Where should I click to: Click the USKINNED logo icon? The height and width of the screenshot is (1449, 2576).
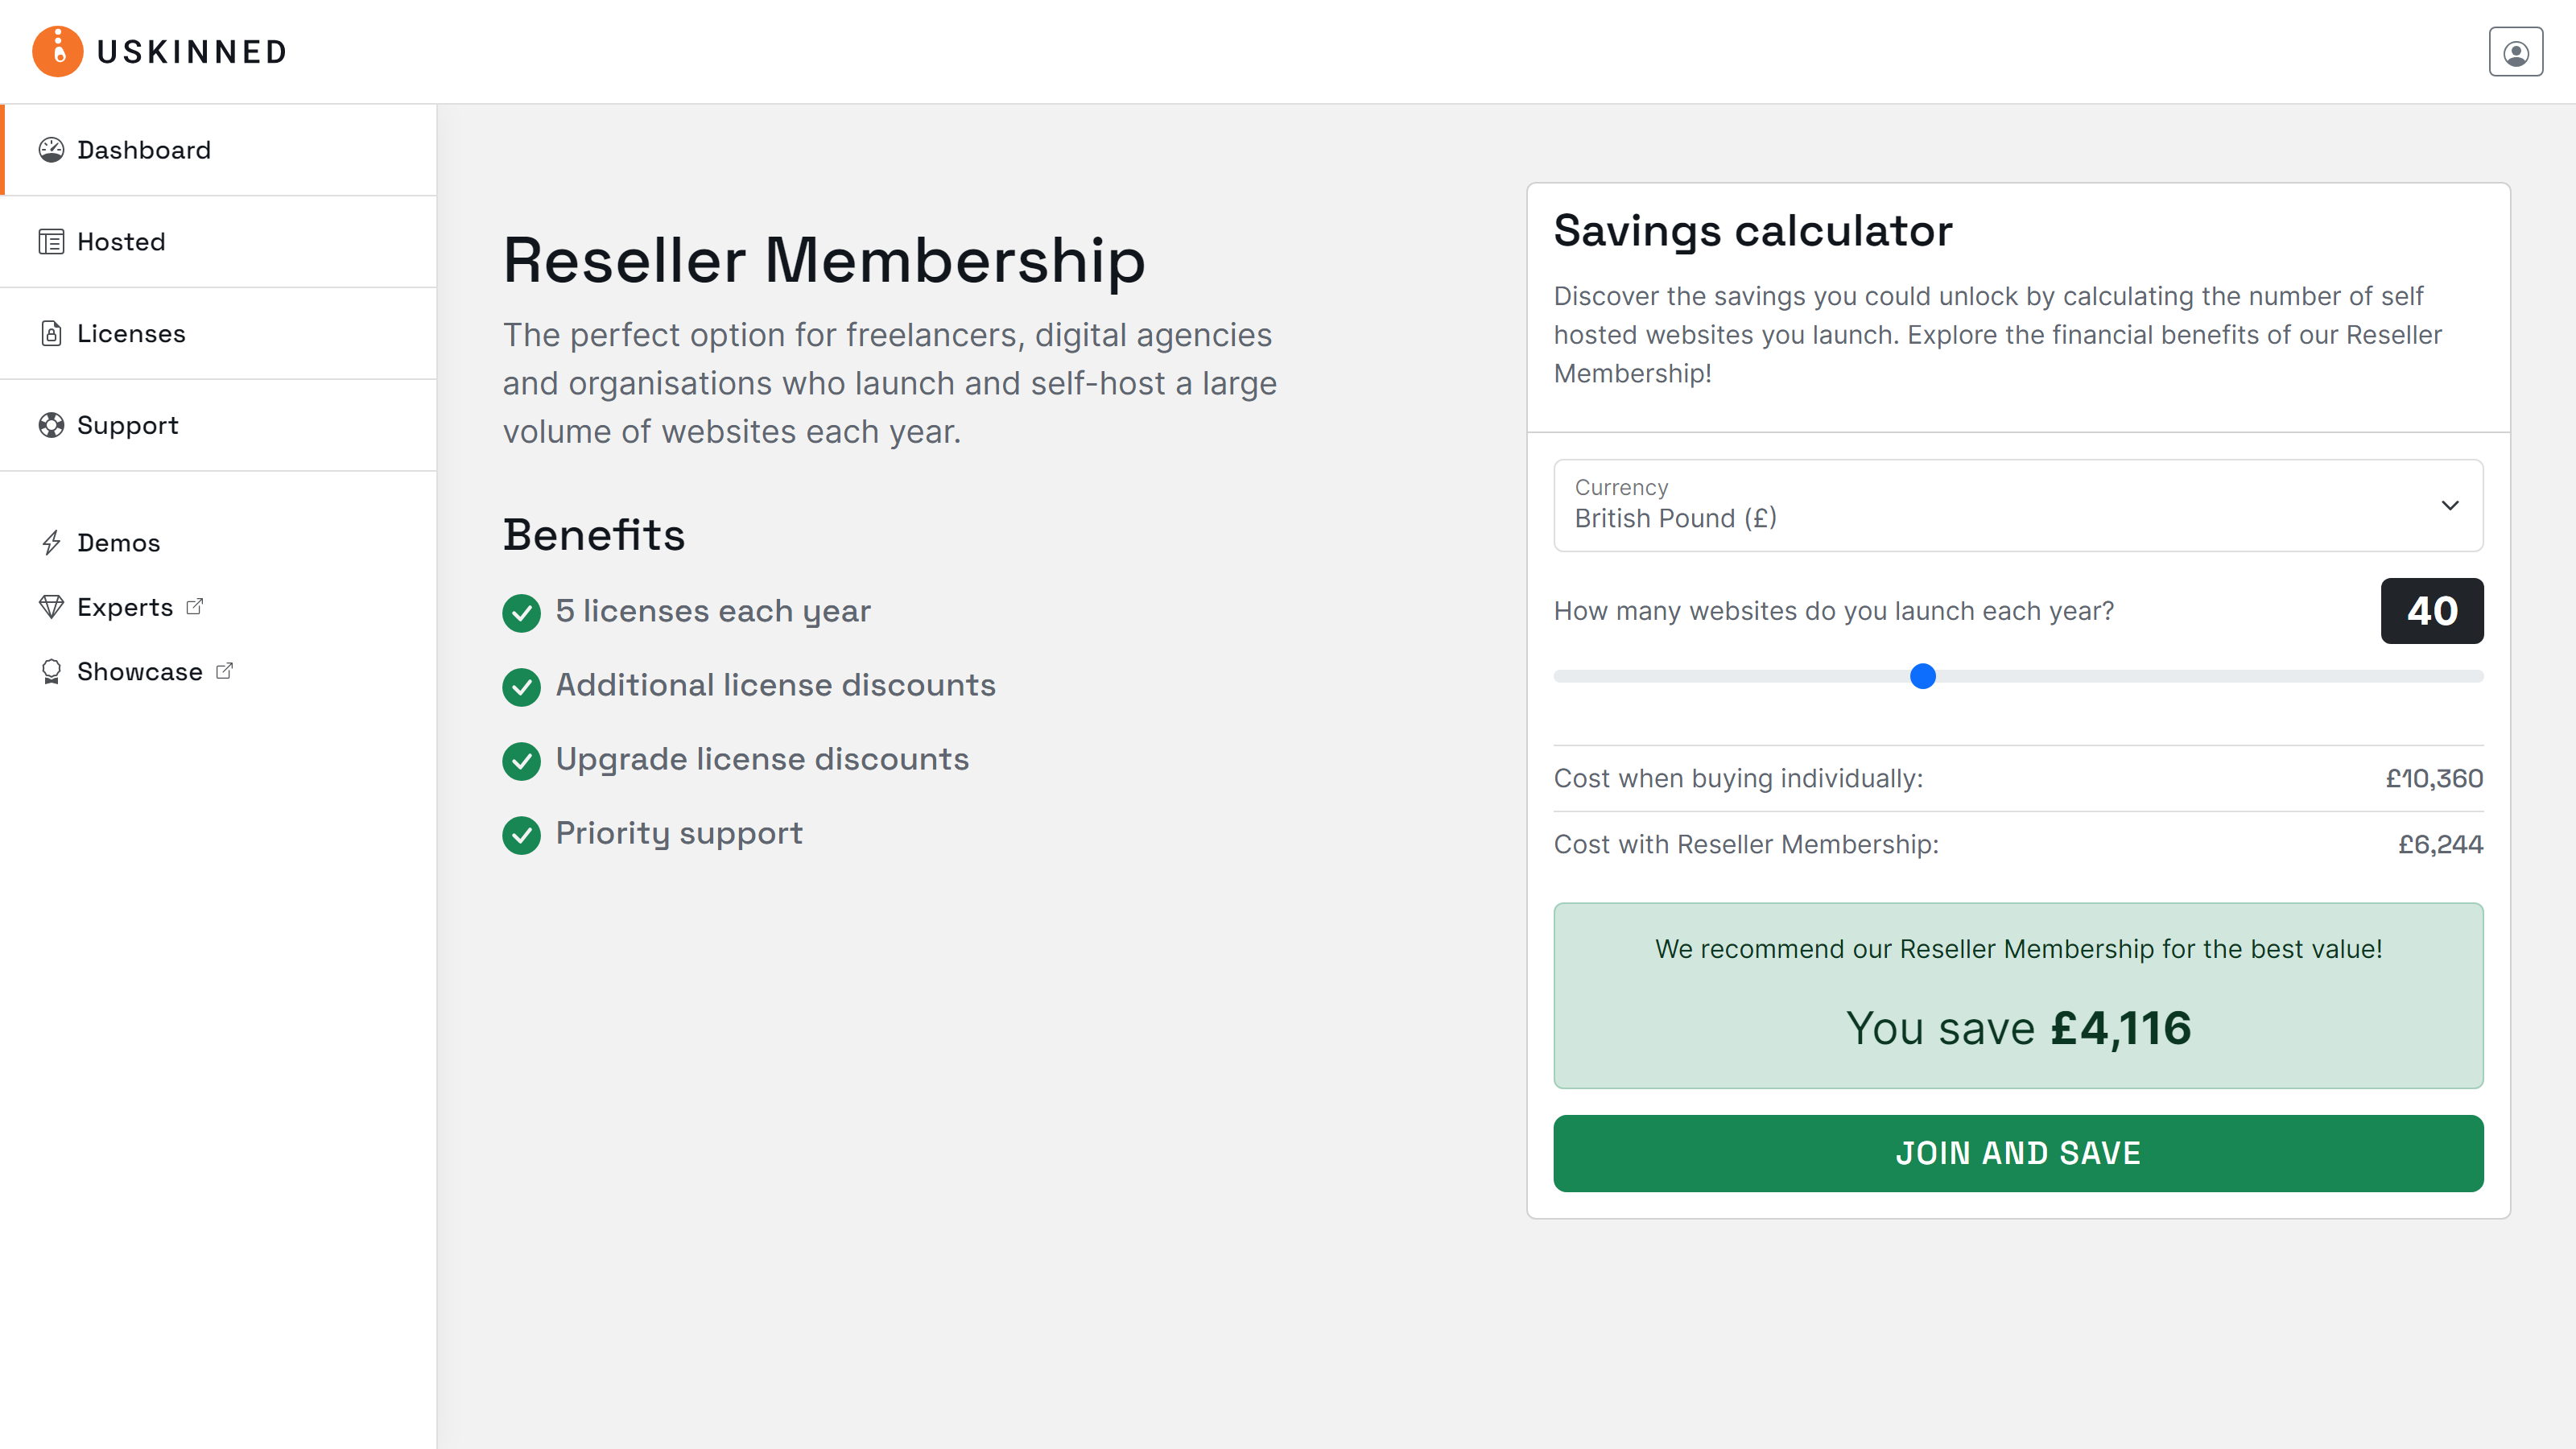point(57,51)
